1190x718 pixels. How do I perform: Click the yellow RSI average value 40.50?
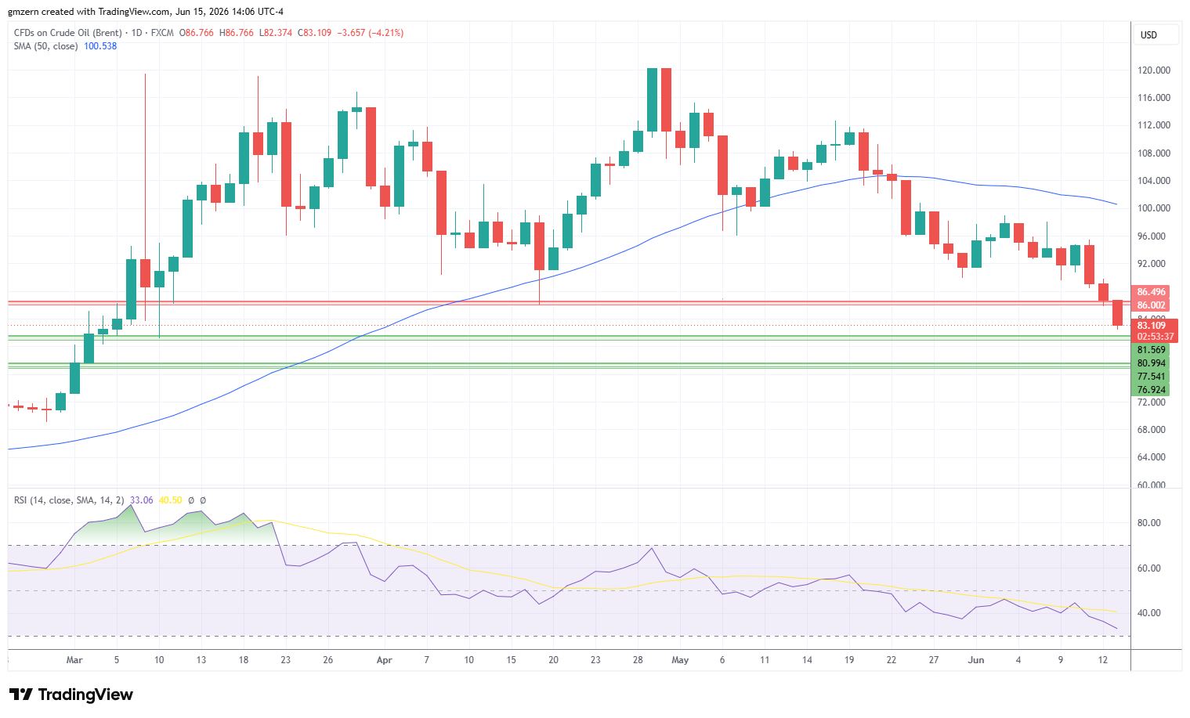(x=170, y=500)
